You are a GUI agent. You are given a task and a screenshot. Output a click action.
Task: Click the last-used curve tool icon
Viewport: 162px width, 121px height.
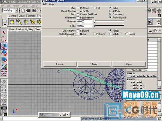pyautogui.click(x=4, y=74)
